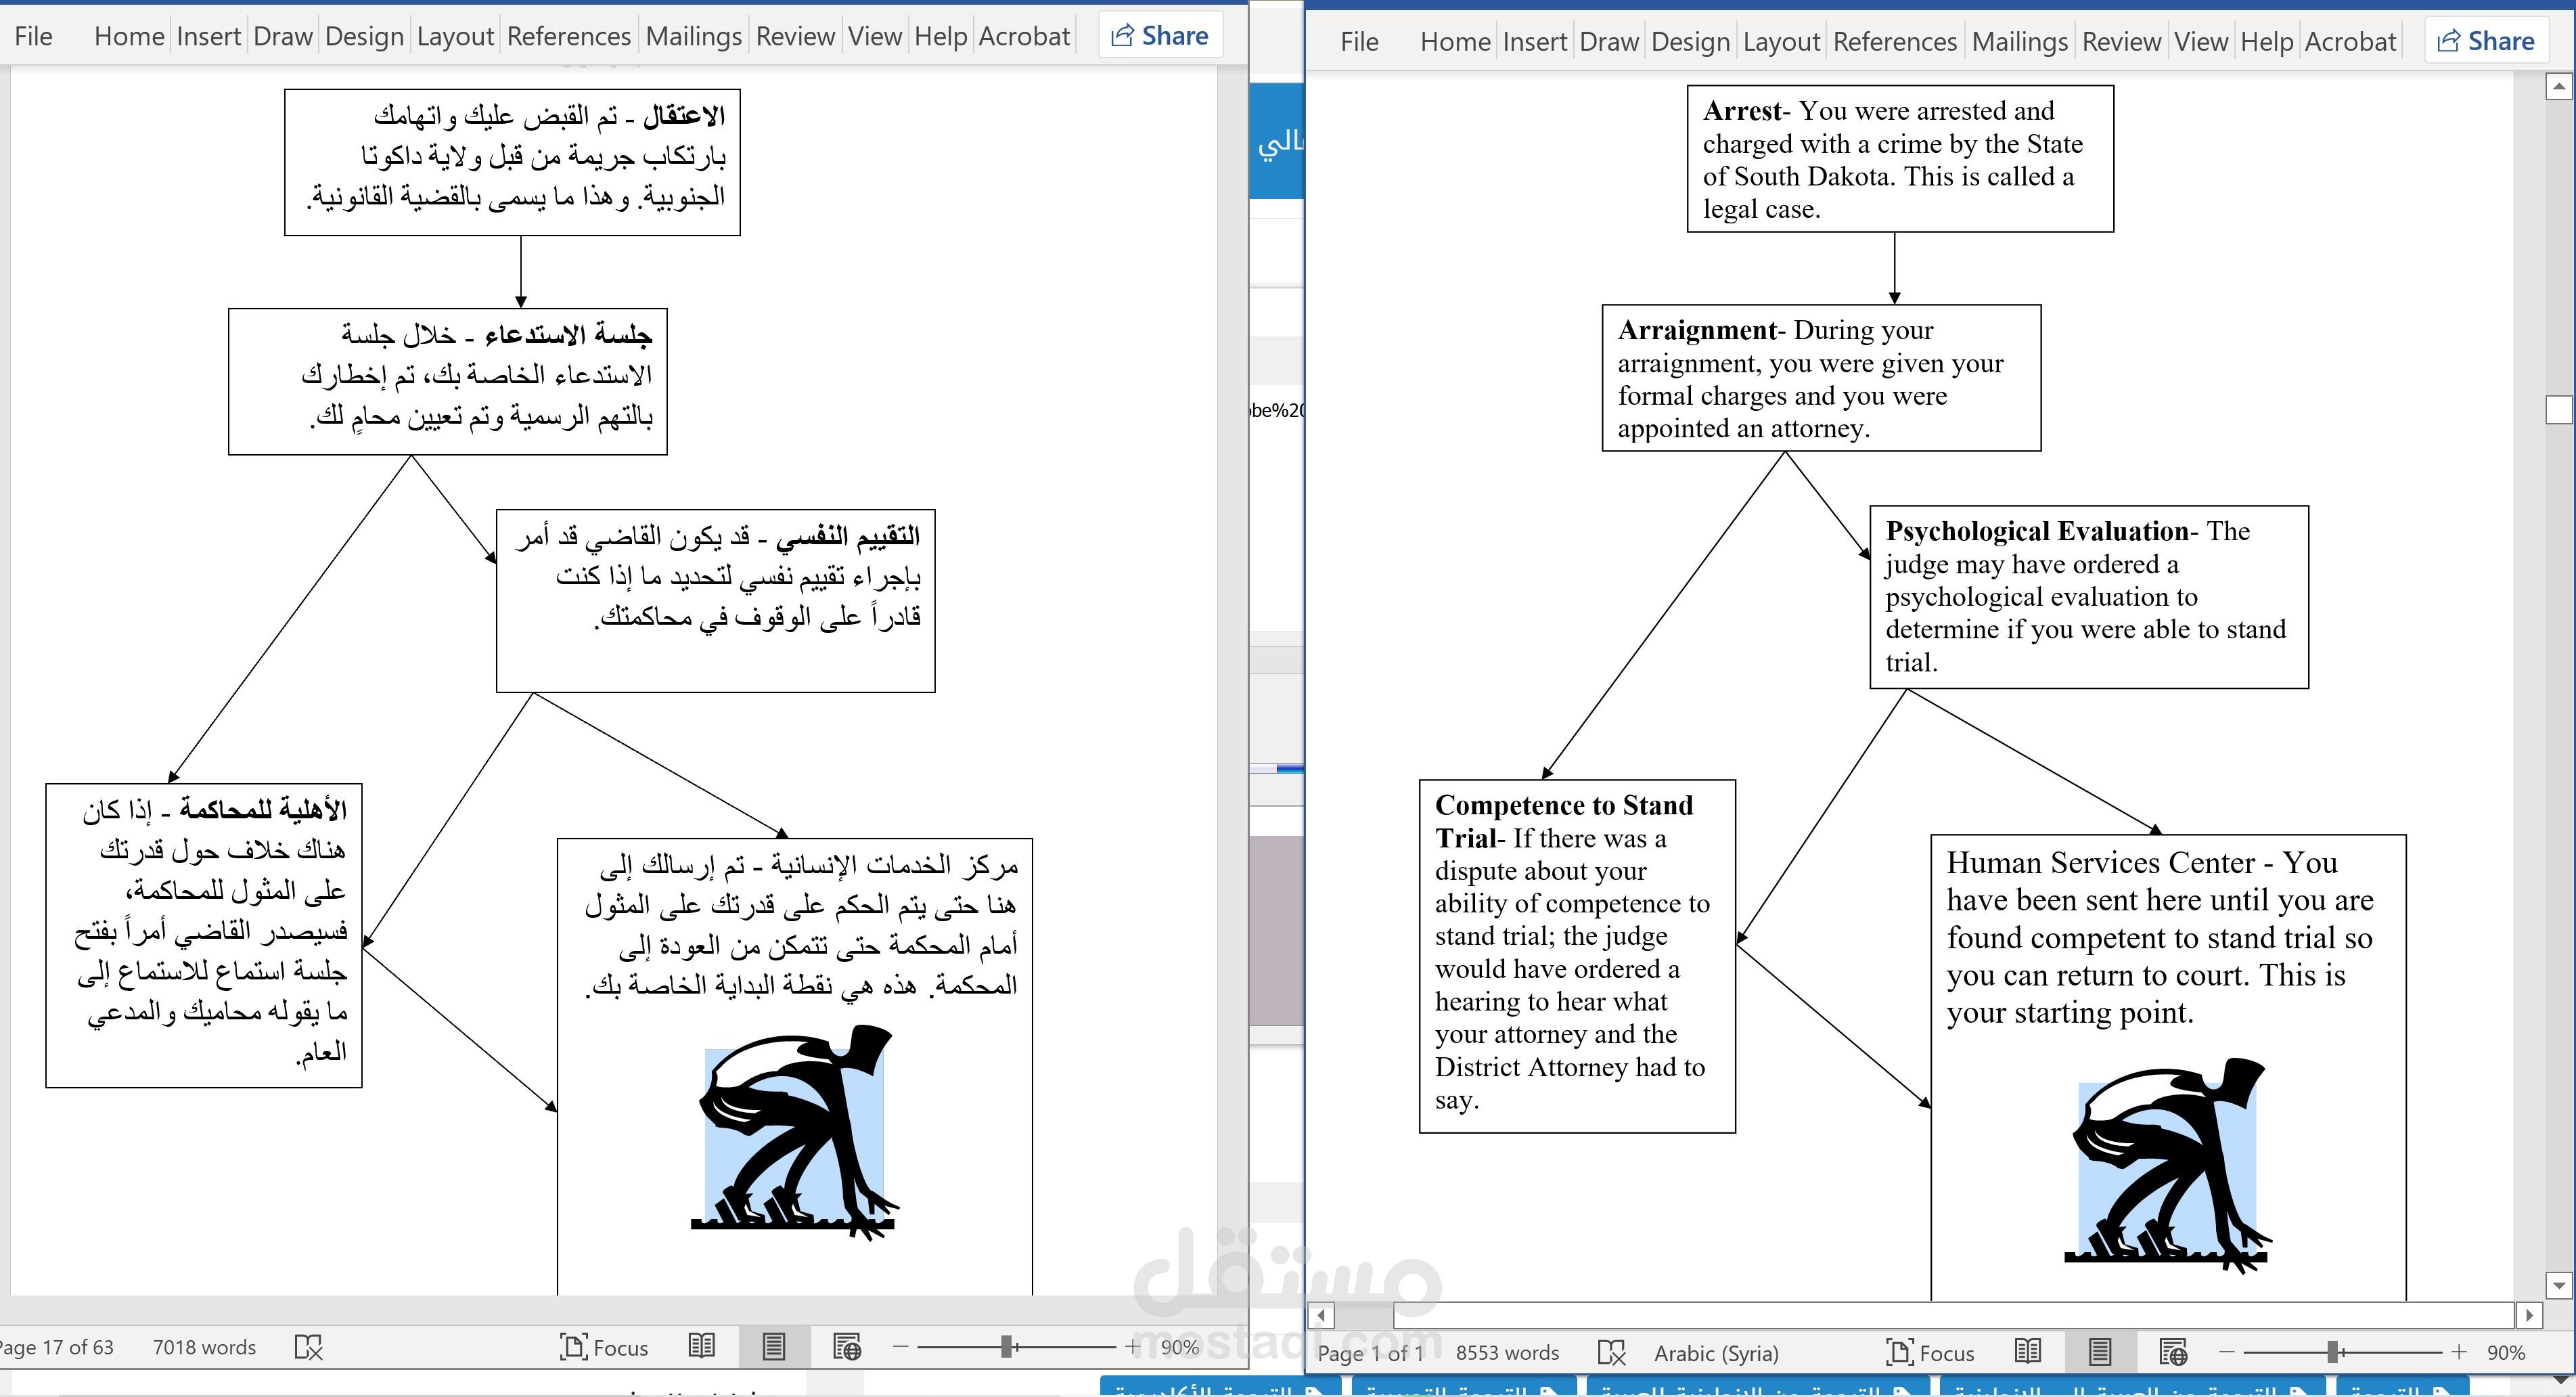Open zoom level 90% in right window
The image size is (2576, 1397).
tap(2505, 1352)
